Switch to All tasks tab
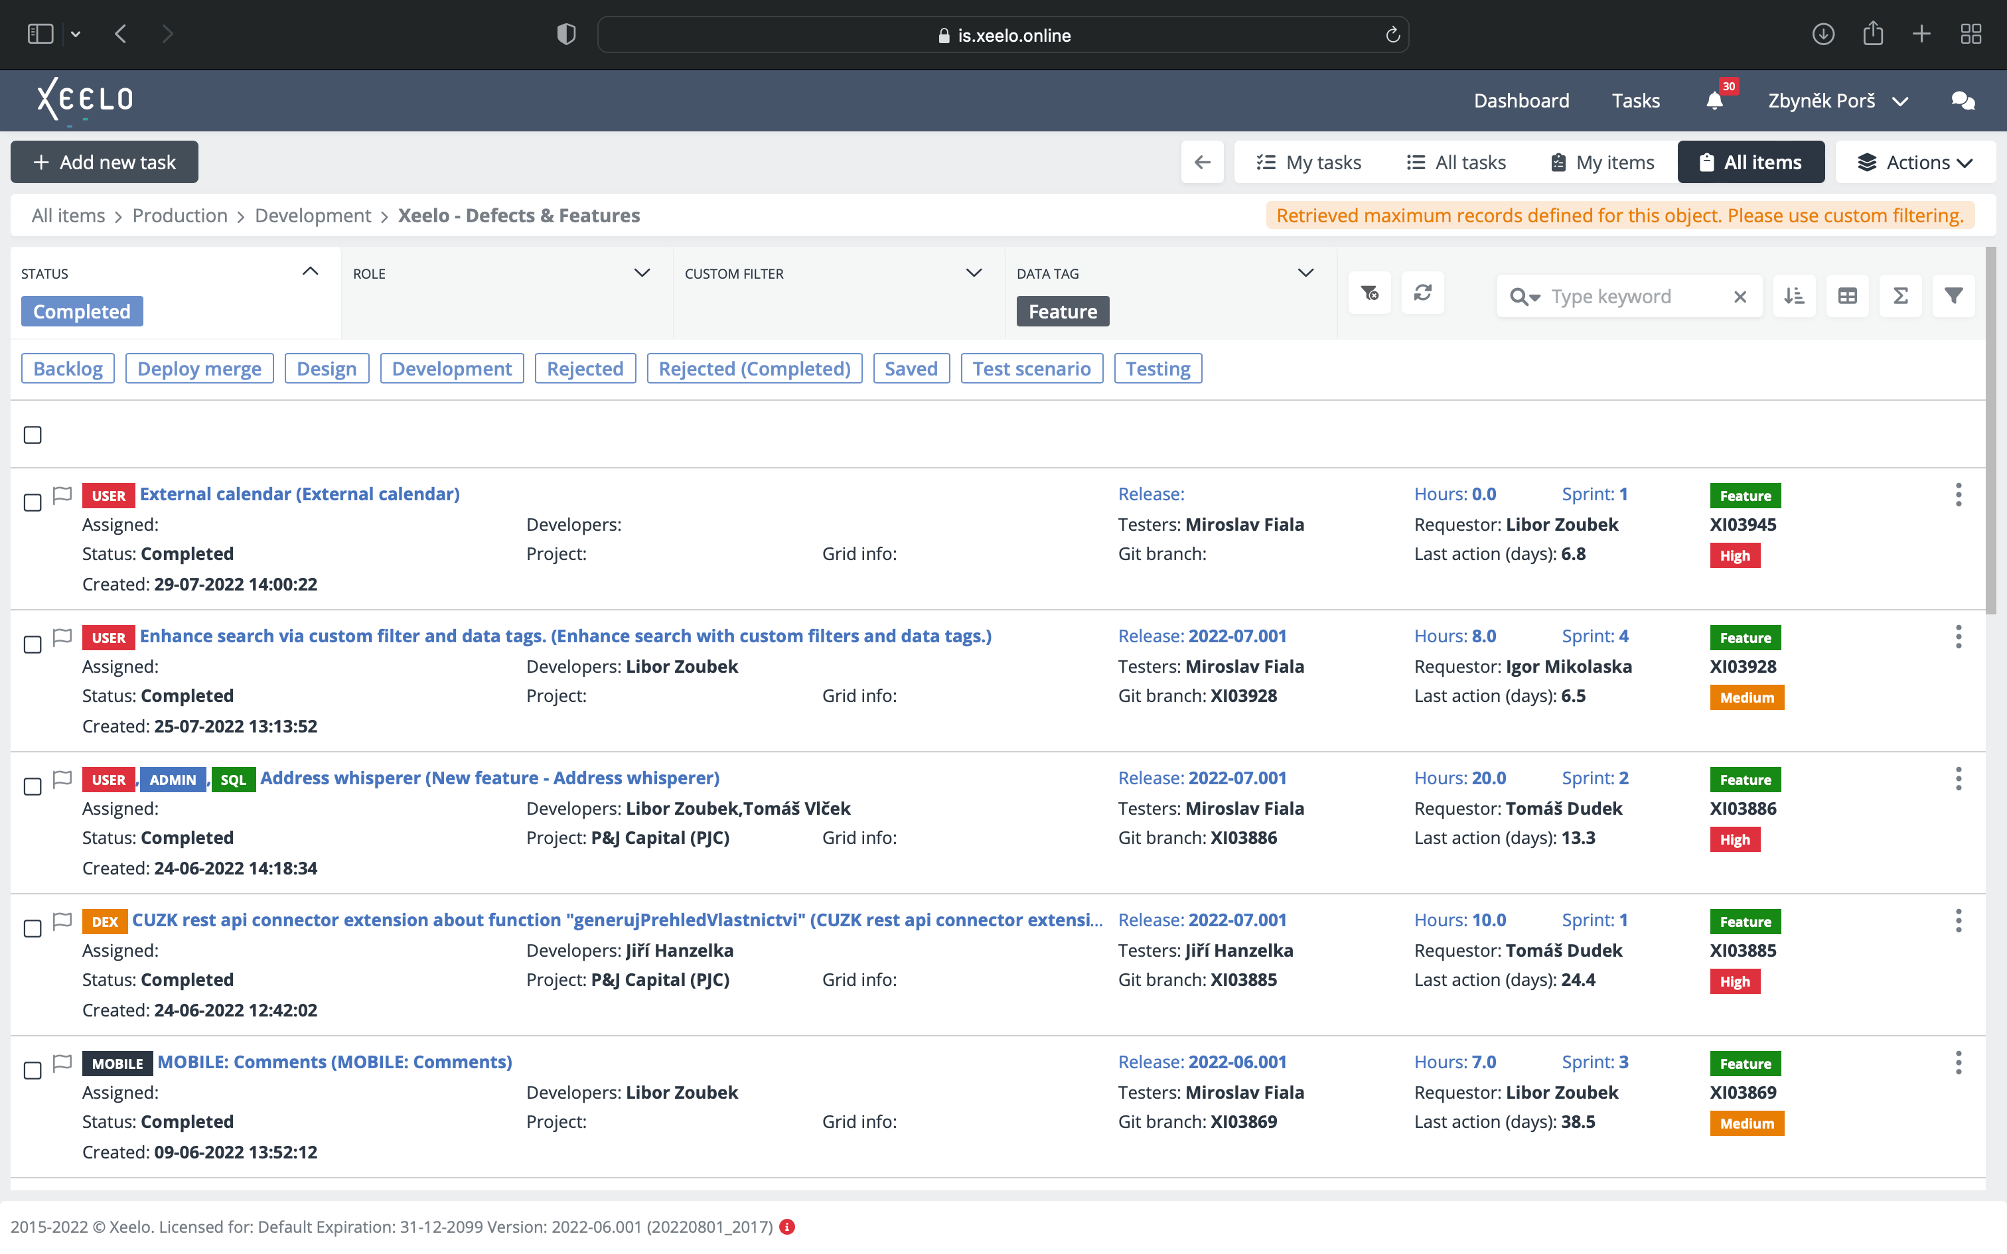2007x1254 pixels. tap(1456, 162)
